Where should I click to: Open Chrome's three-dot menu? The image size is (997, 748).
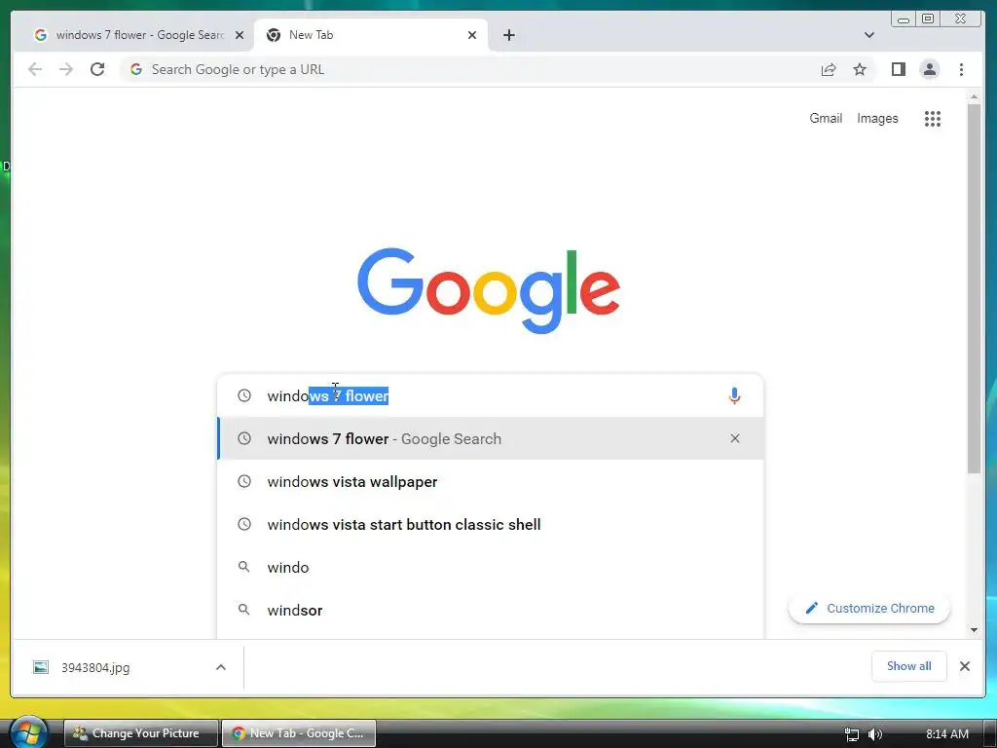click(961, 69)
